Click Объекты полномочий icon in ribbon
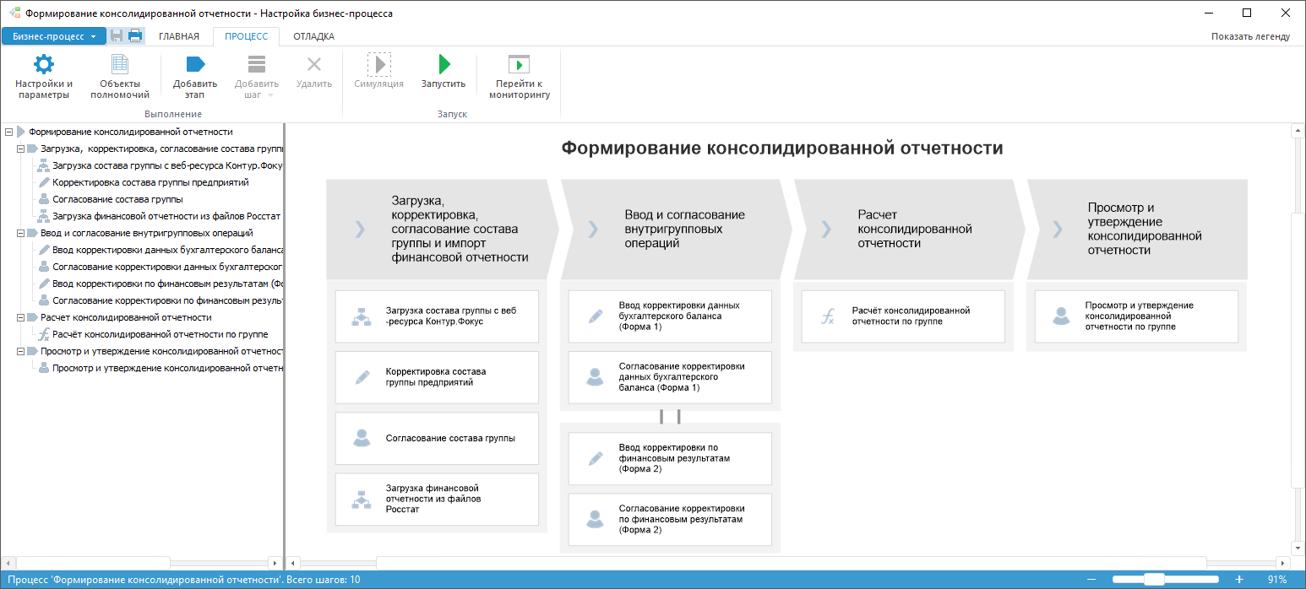 tap(120, 65)
